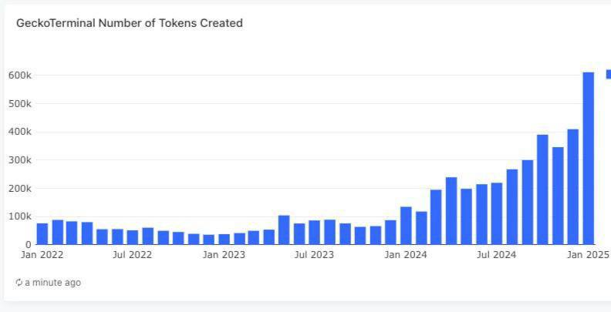Click the blue legend swatch at right edge
Screen dimensions: 611x312
[x=608, y=74]
